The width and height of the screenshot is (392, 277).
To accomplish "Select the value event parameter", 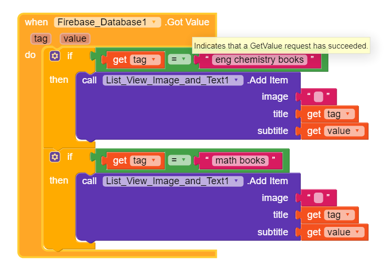I will click(75, 39).
